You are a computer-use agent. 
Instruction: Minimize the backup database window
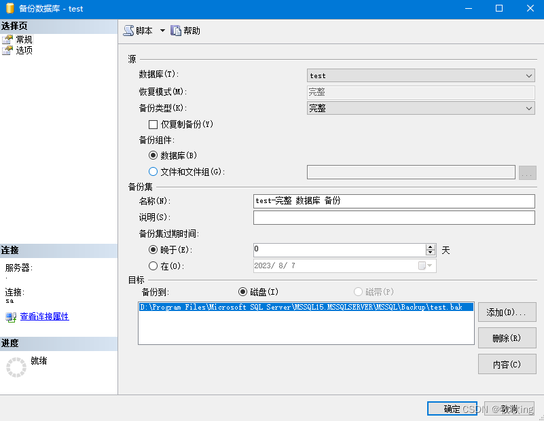pyautogui.click(x=469, y=8)
